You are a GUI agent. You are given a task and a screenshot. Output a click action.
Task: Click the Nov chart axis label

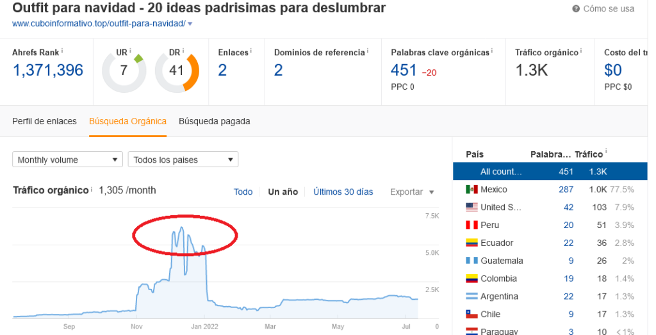click(136, 327)
